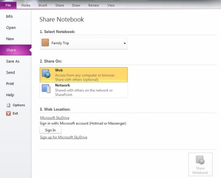221x178 pixels.
Task: Open the Info backstage page
Action: [x=9, y=16]
